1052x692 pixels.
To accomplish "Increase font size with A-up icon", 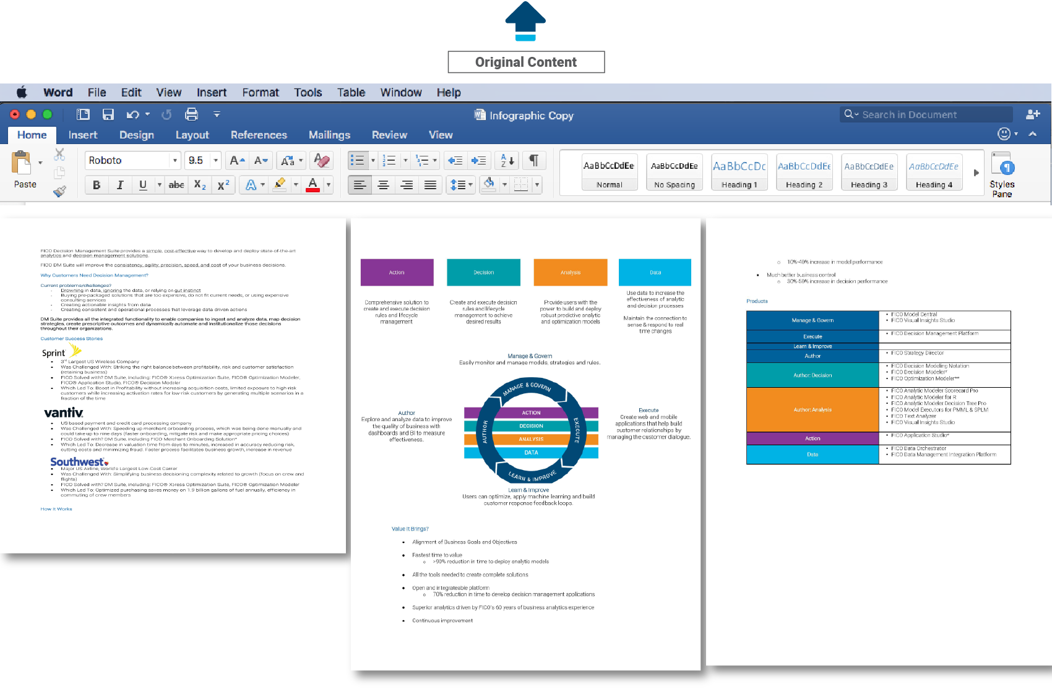I will [237, 161].
